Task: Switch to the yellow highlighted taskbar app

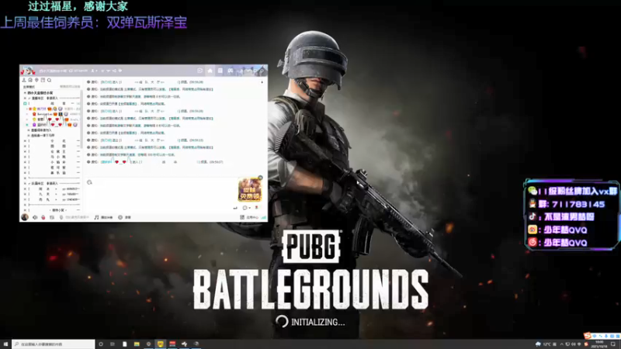Action: point(161,344)
